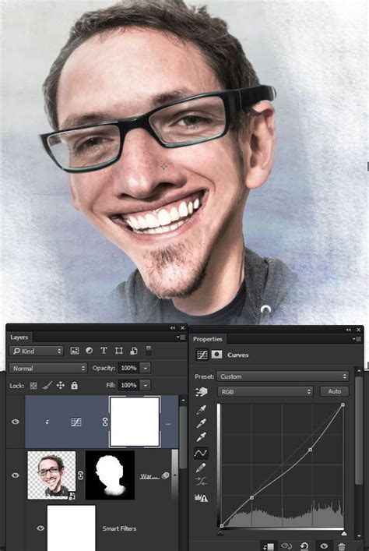Select the white Curves layer mask thumbnail

135,422
